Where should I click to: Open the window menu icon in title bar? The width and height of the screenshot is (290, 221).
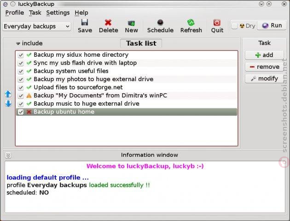[x=5, y=4]
